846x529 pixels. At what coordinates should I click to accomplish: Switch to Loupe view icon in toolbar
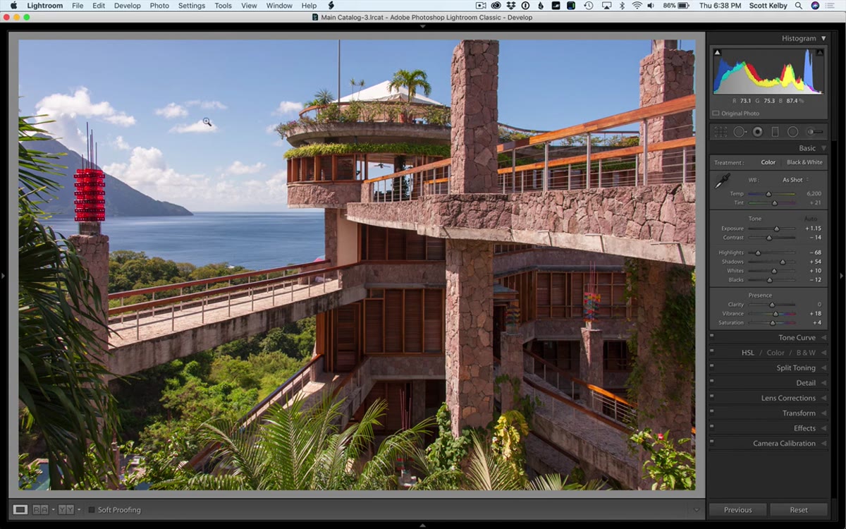tap(20, 509)
